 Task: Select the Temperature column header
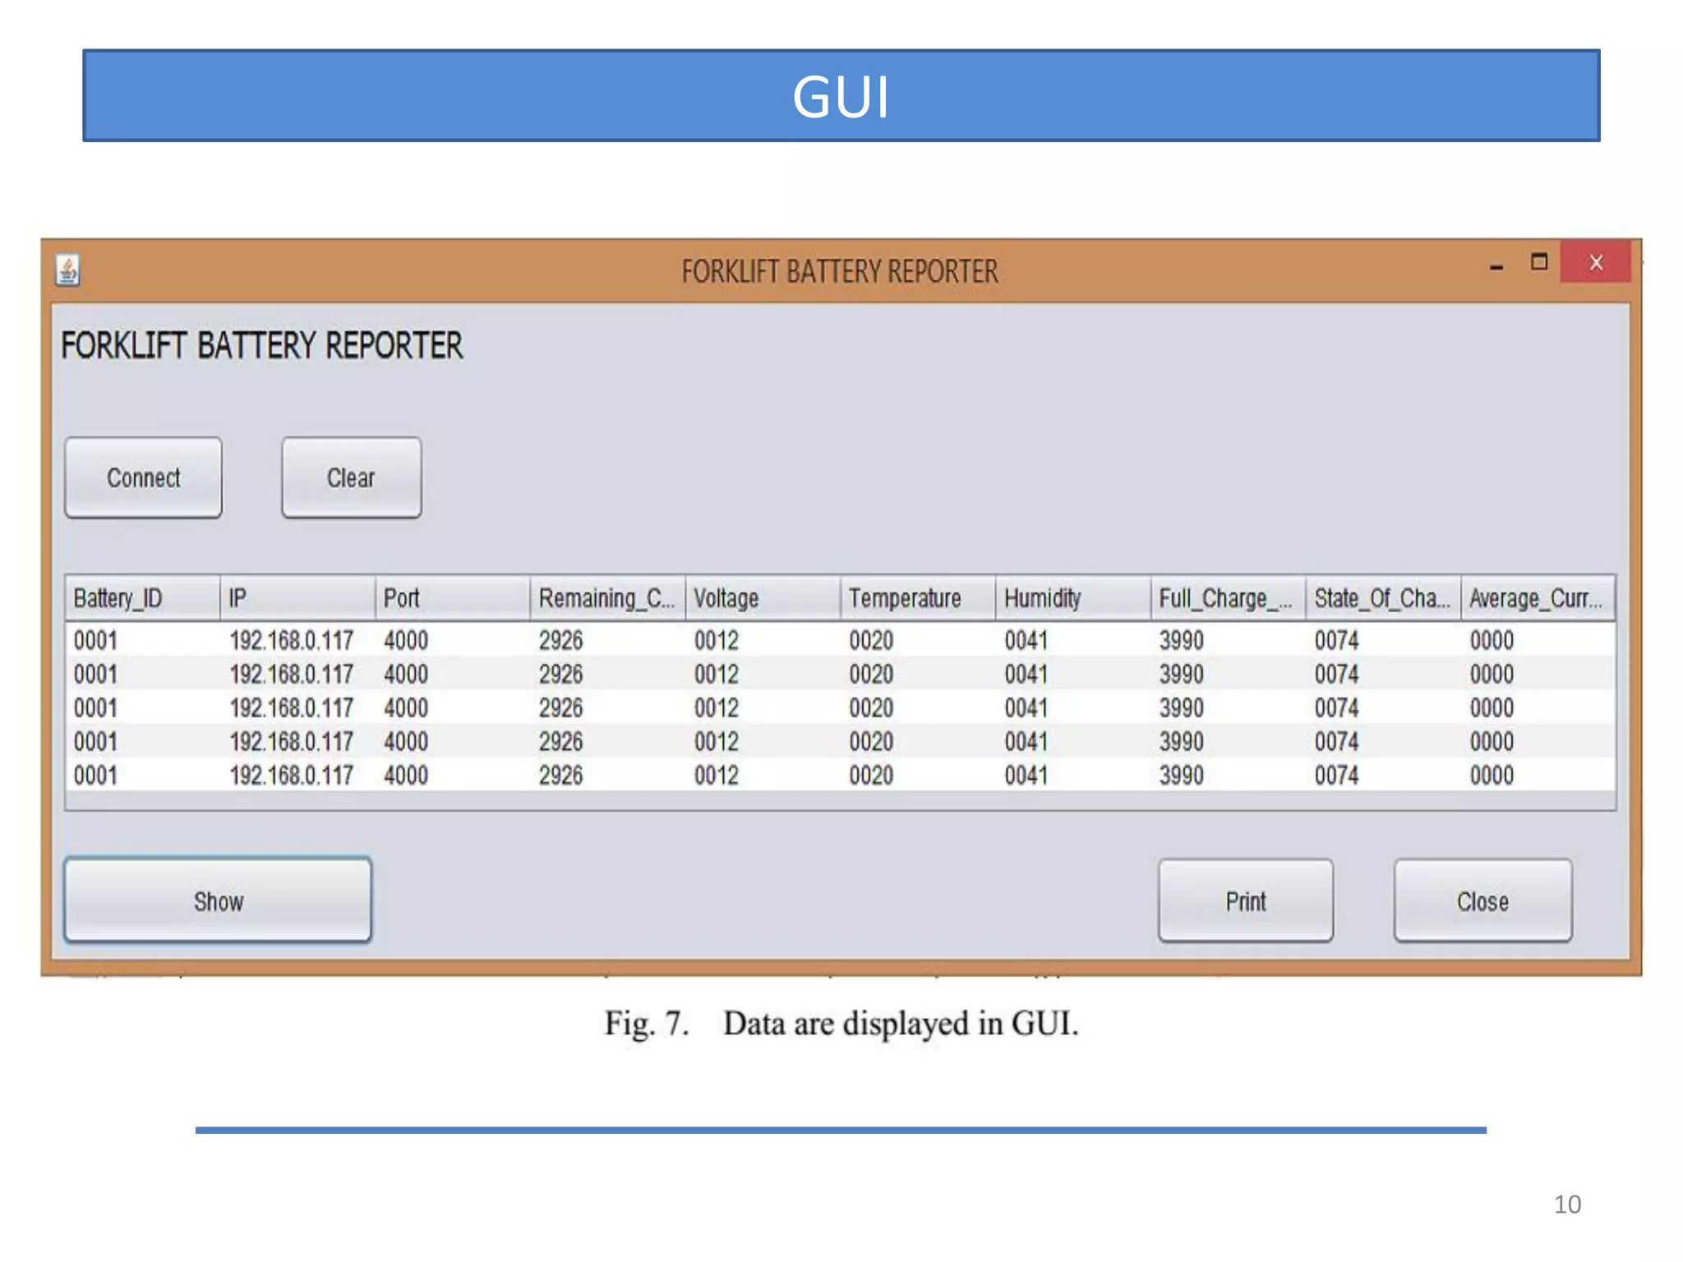(918, 598)
